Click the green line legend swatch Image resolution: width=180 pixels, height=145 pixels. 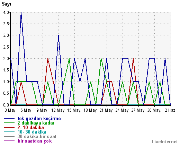(9, 123)
